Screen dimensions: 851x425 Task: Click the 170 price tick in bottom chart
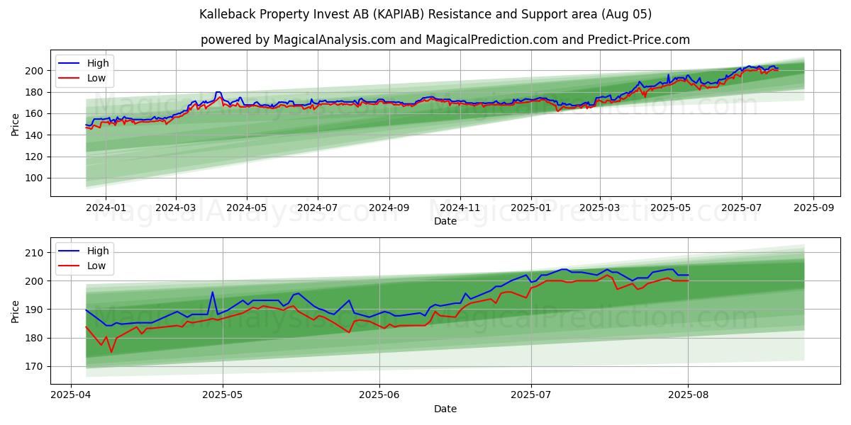[x=35, y=367]
